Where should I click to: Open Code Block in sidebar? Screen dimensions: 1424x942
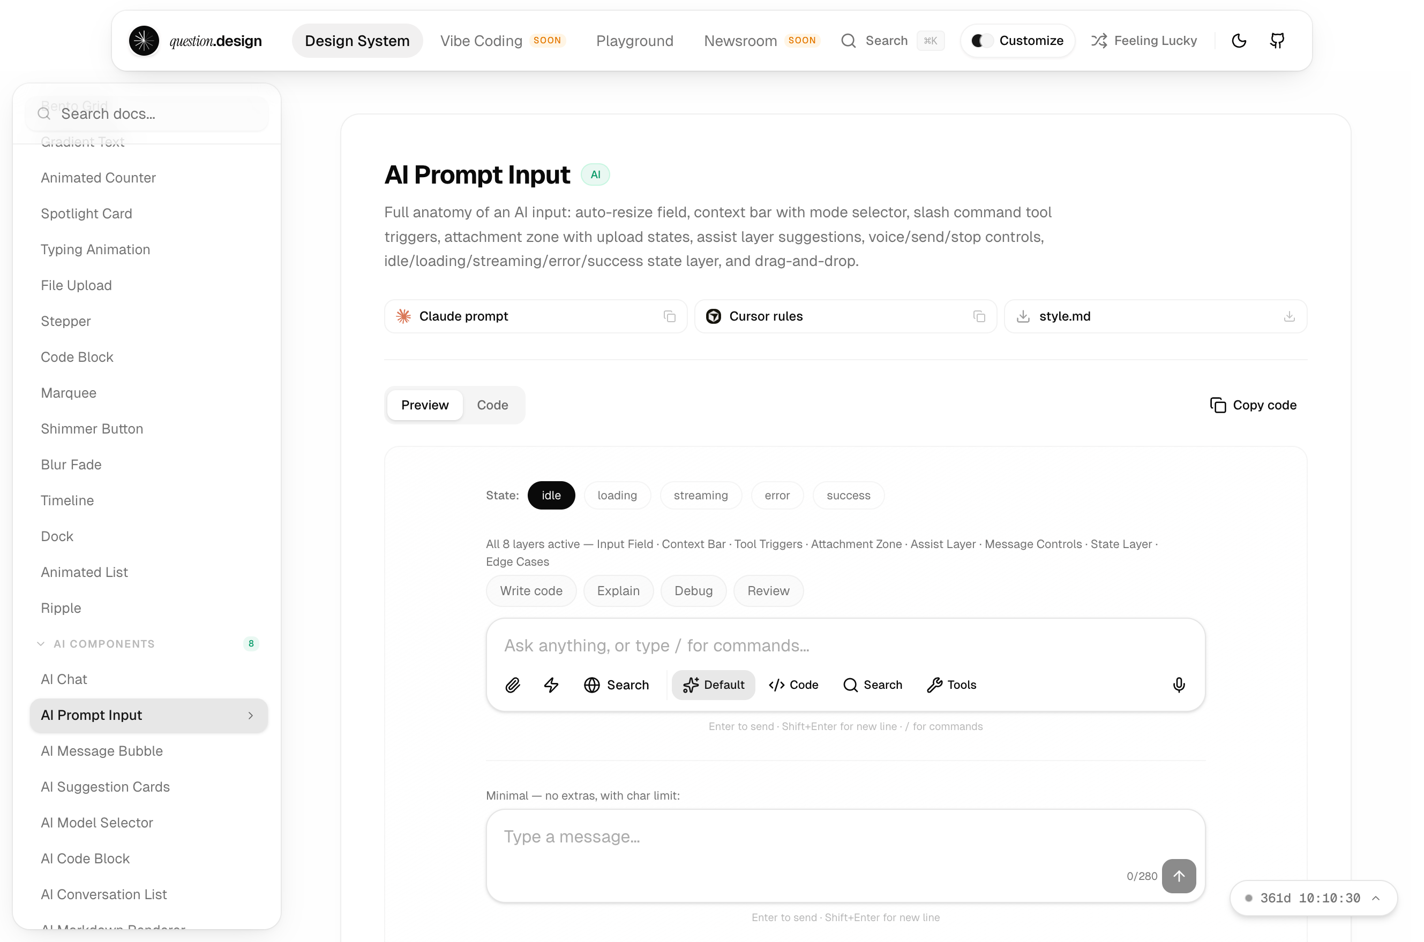click(x=148, y=358)
